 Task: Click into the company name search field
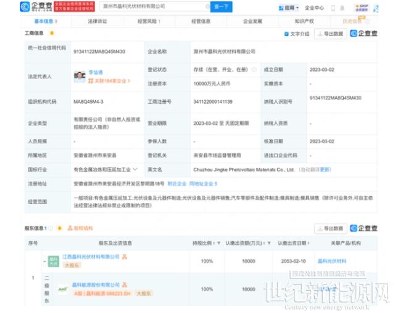(x=154, y=7)
